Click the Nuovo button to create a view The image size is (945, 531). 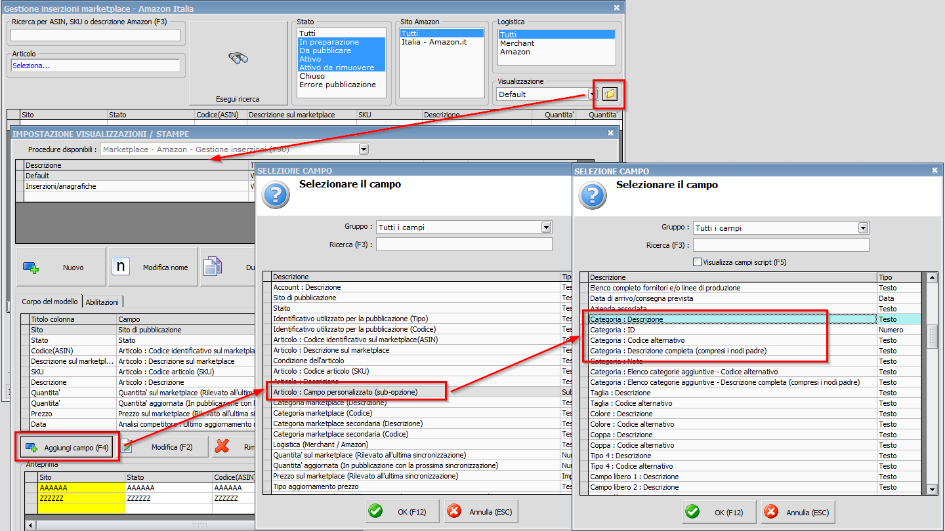pos(61,267)
